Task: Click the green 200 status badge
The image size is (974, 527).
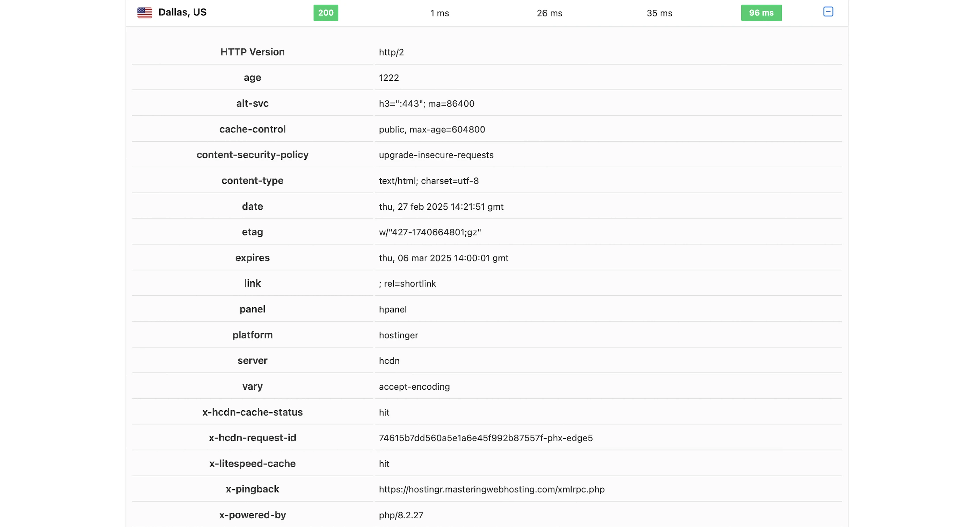Action: point(326,13)
